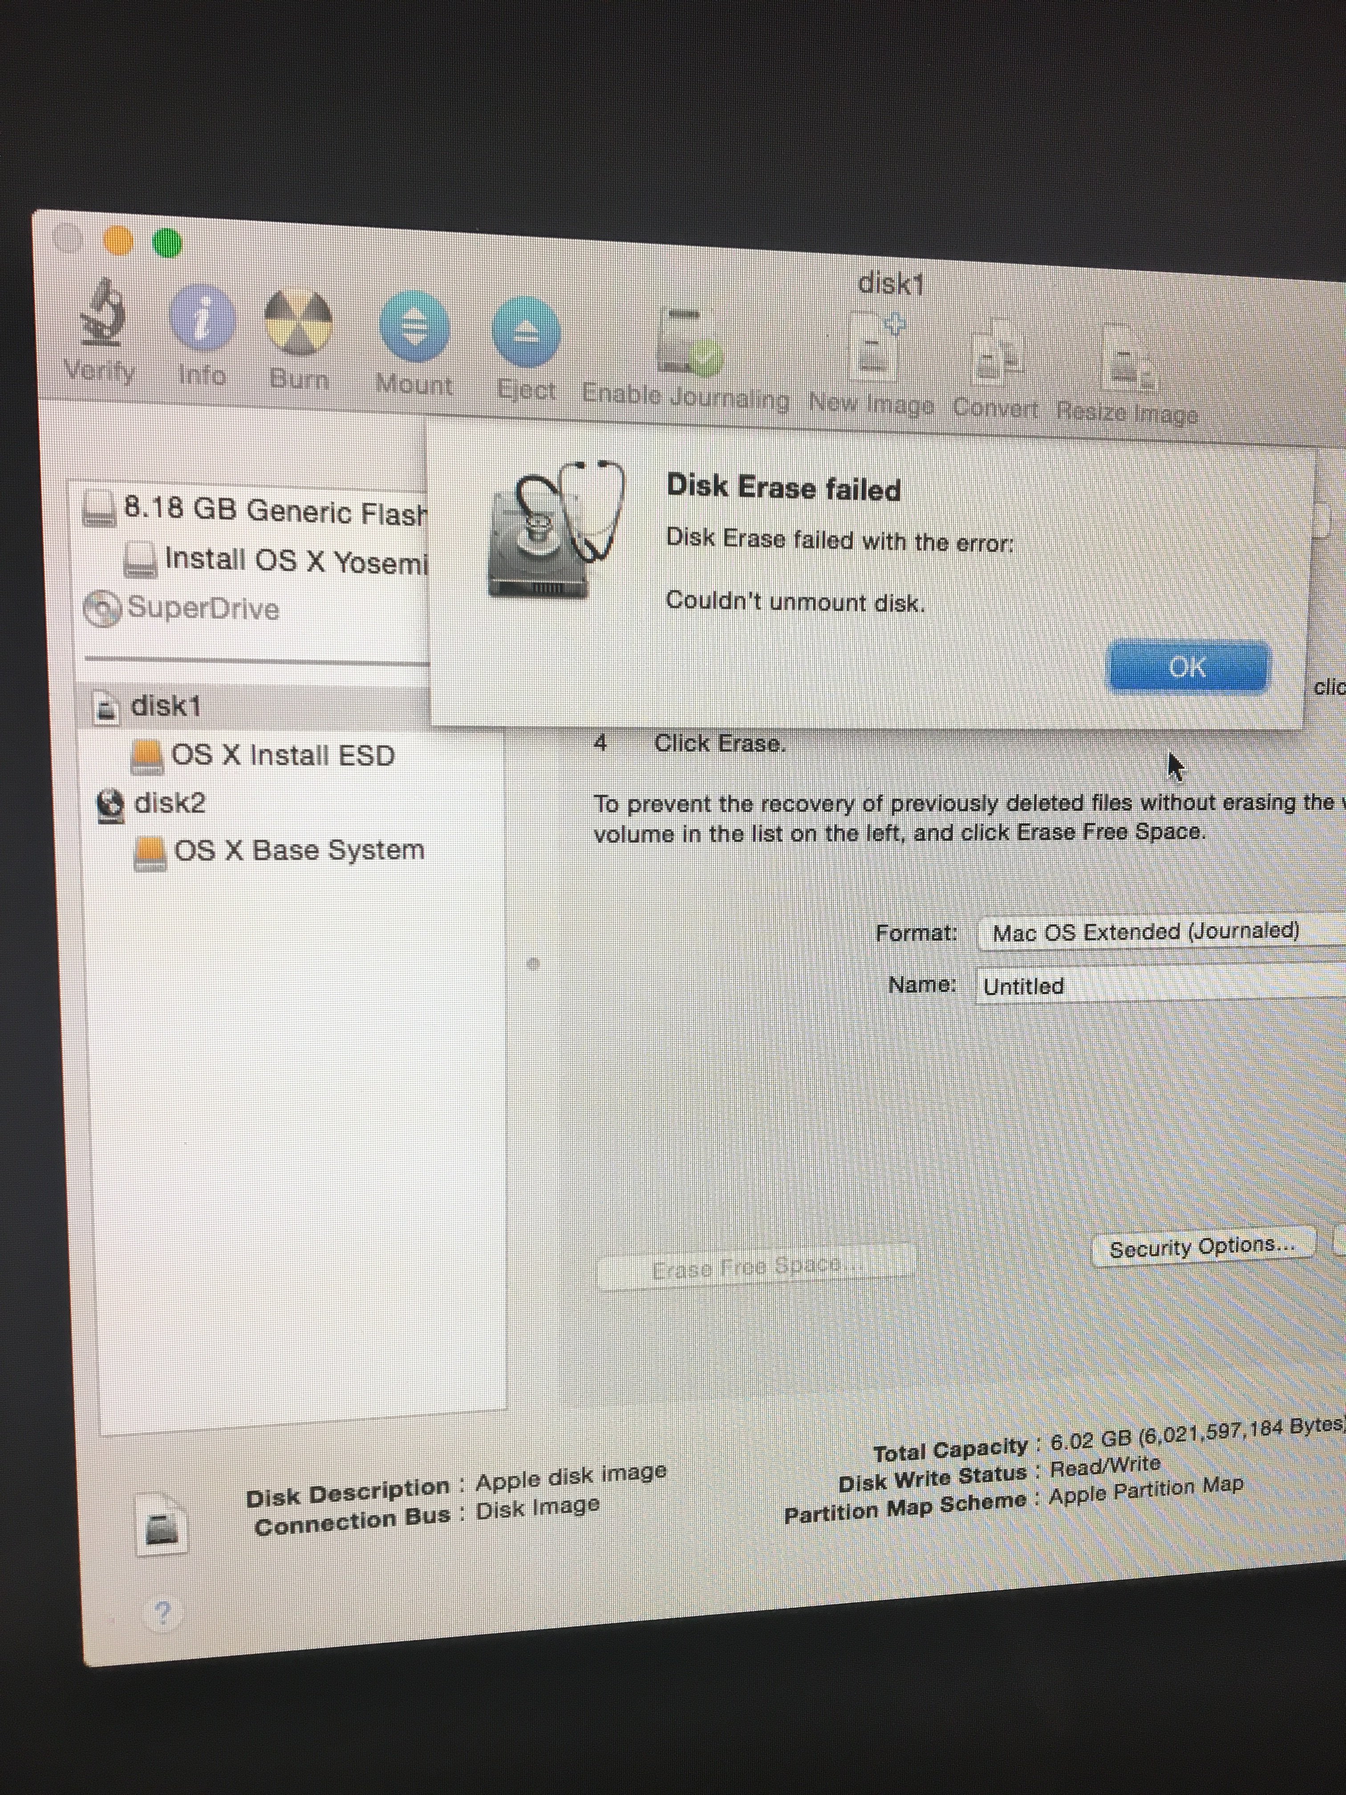This screenshot has width=1346, height=1795.
Task: Click the Apple Partition Map value
Action: click(1146, 1490)
